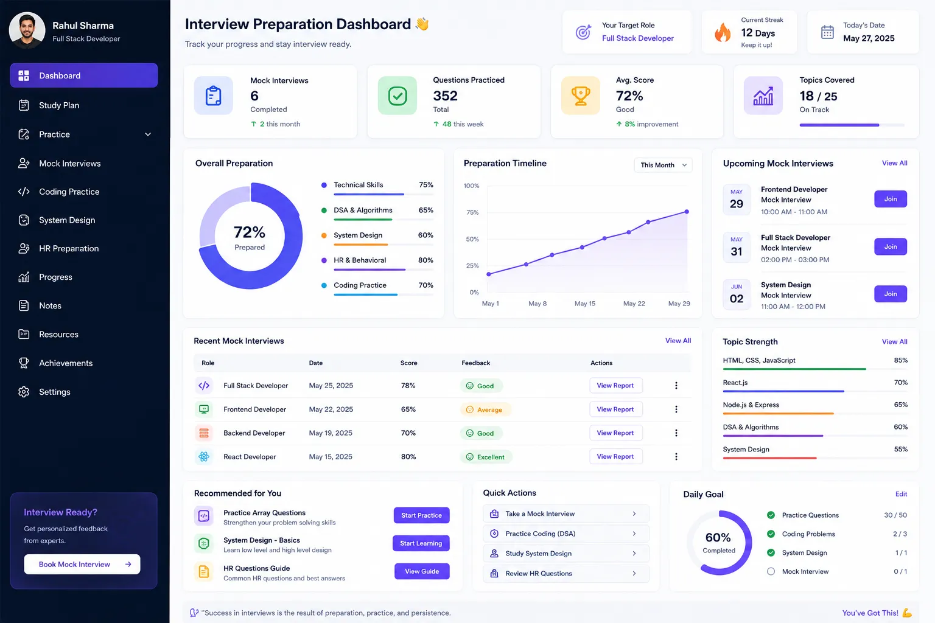Click the HR Preparation people icon
Viewport: 935px width, 623px height.
[24, 248]
